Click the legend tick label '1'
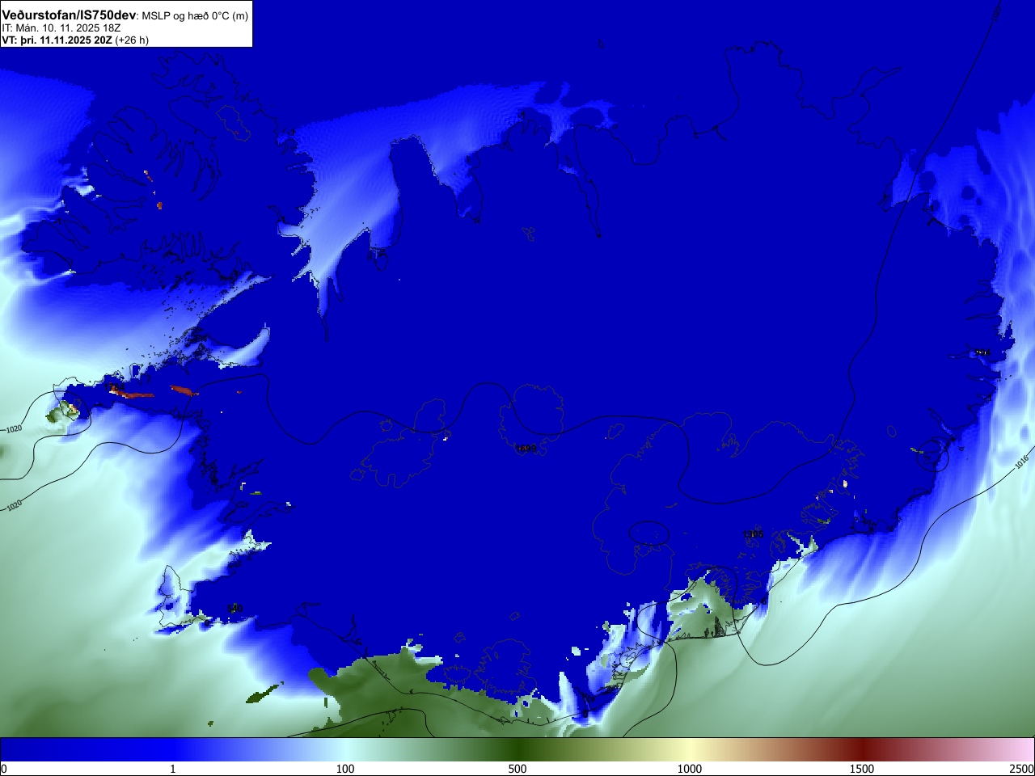Screen dimensions: 1035x776 (172, 769)
